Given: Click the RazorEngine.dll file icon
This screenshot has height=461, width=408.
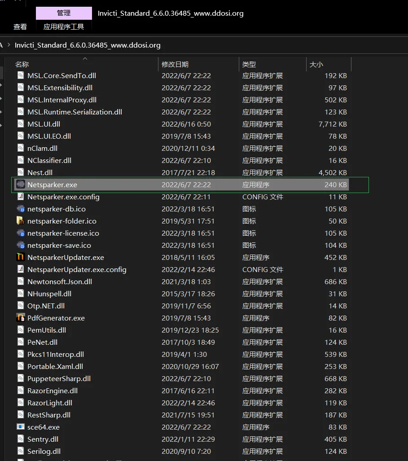Looking at the screenshot, I should tap(21, 391).
